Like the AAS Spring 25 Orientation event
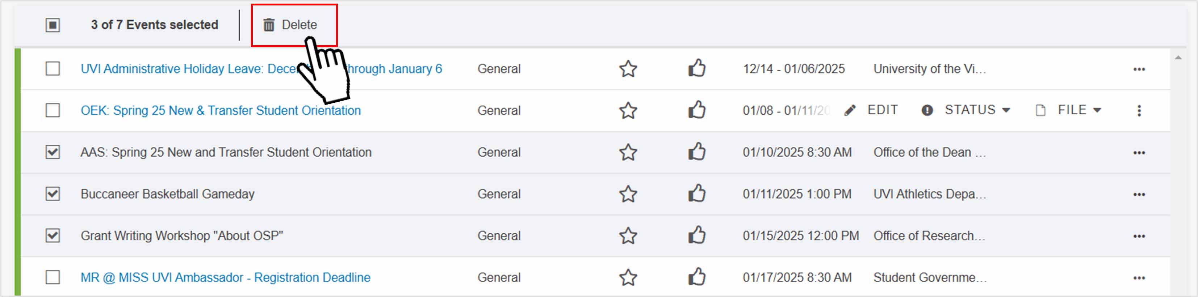Screen dimensions: 1198x297 click(696, 152)
